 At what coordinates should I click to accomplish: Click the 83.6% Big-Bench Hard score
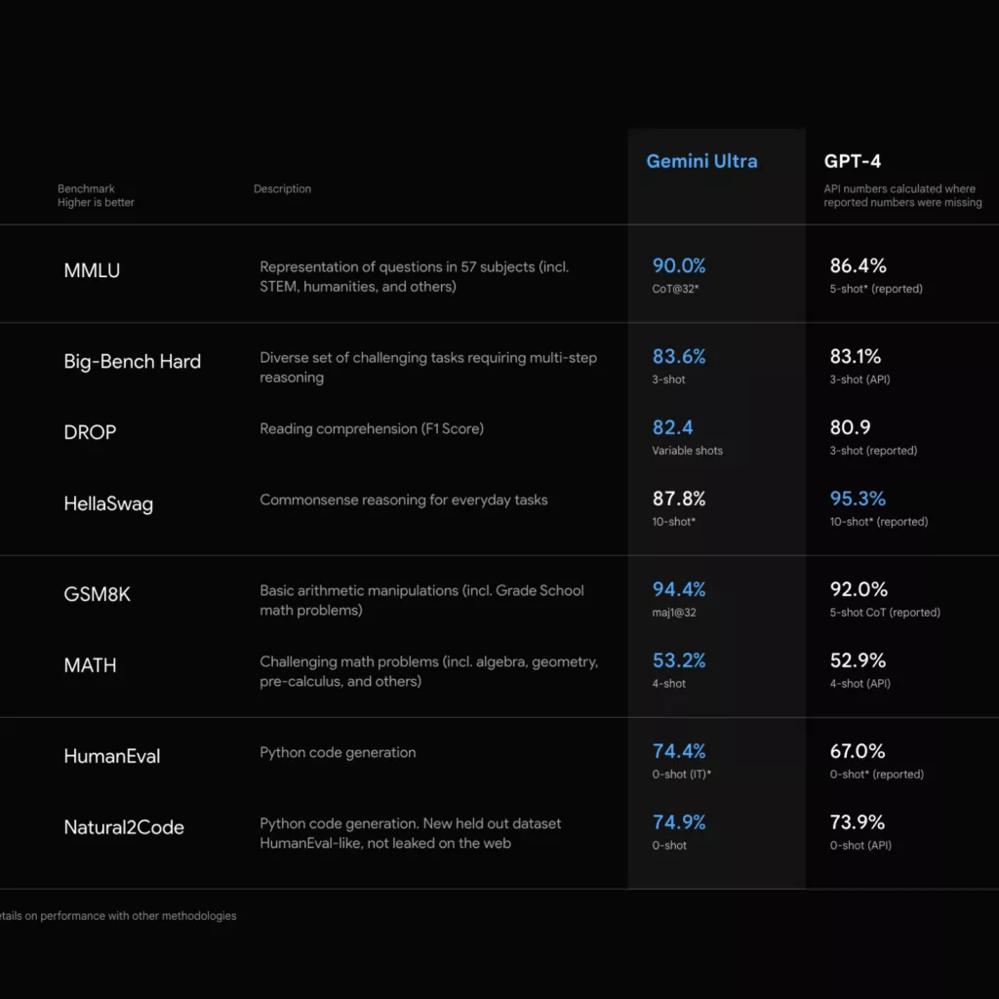click(x=679, y=356)
